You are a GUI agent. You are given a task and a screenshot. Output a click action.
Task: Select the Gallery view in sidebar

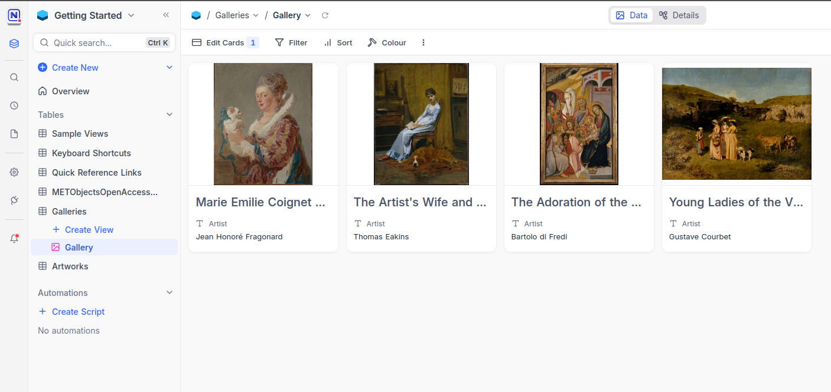[104, 248]
